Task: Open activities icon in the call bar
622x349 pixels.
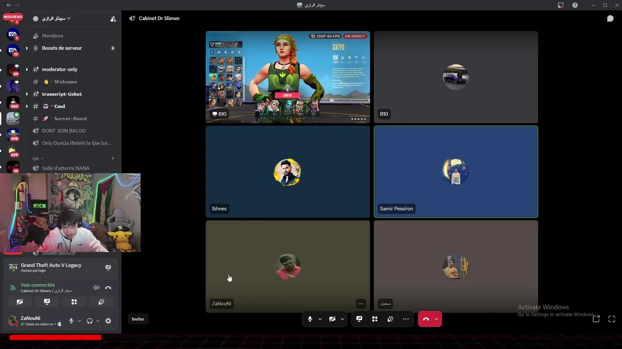Action: click(375, 319)
